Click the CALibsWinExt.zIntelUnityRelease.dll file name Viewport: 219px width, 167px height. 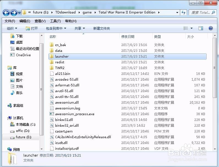(x=83, y=137)
